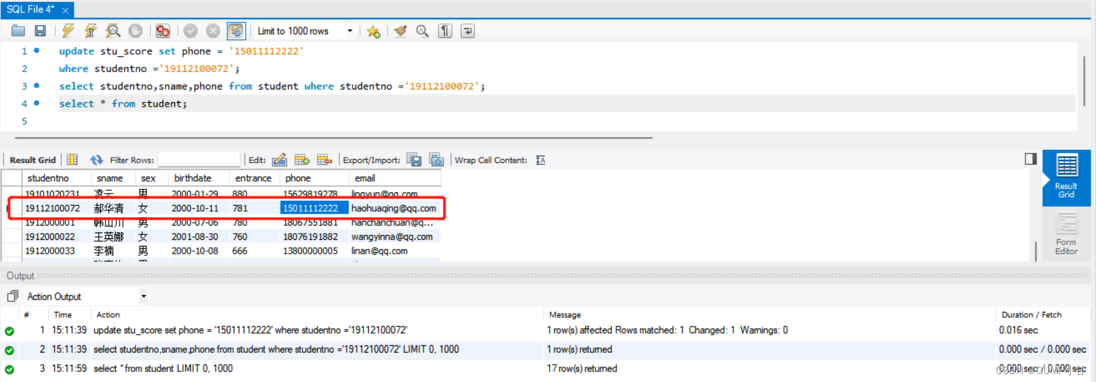
Task: Commit transaction checkmark icon
Action: [191, 31]
